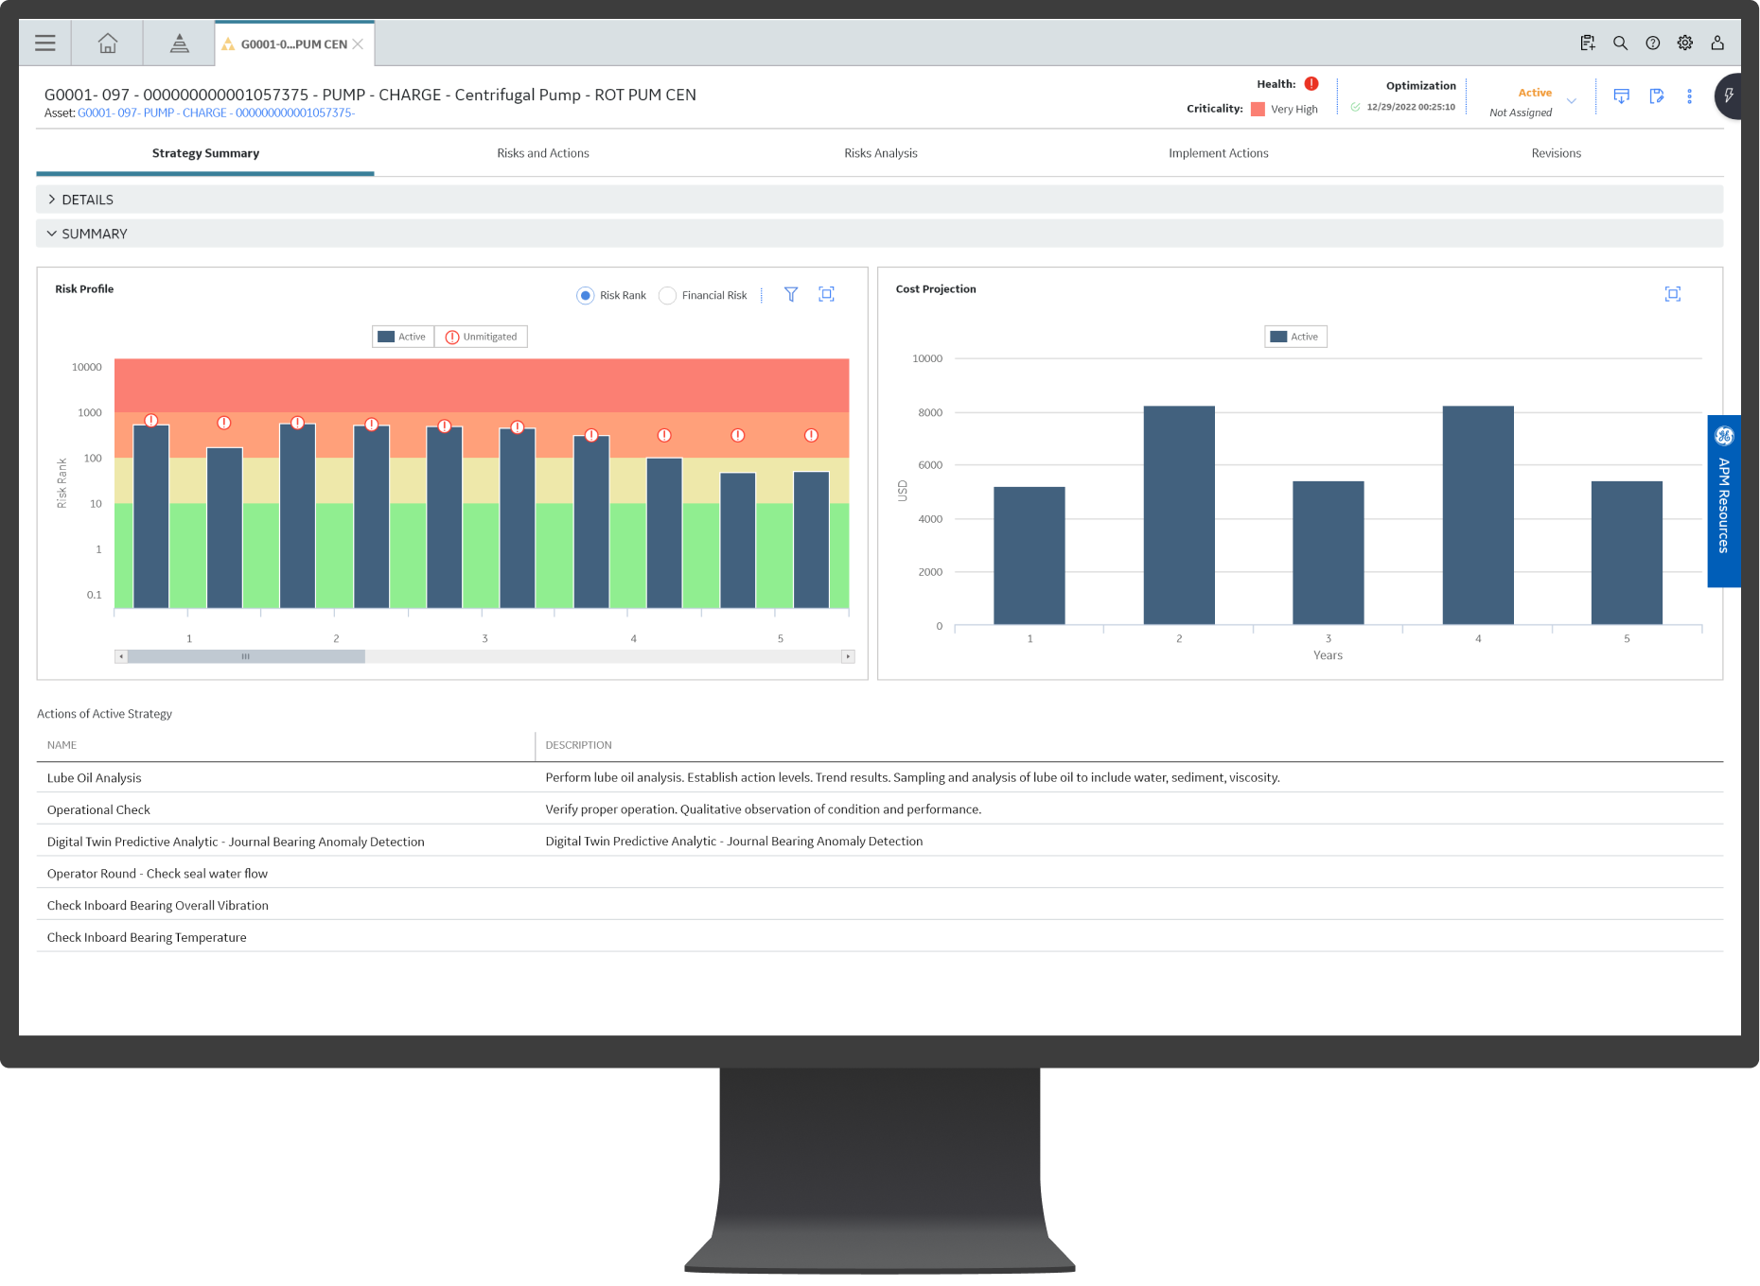Click the Risk Profile horizontal scrollbar thumb

click(x=246, y=656)
